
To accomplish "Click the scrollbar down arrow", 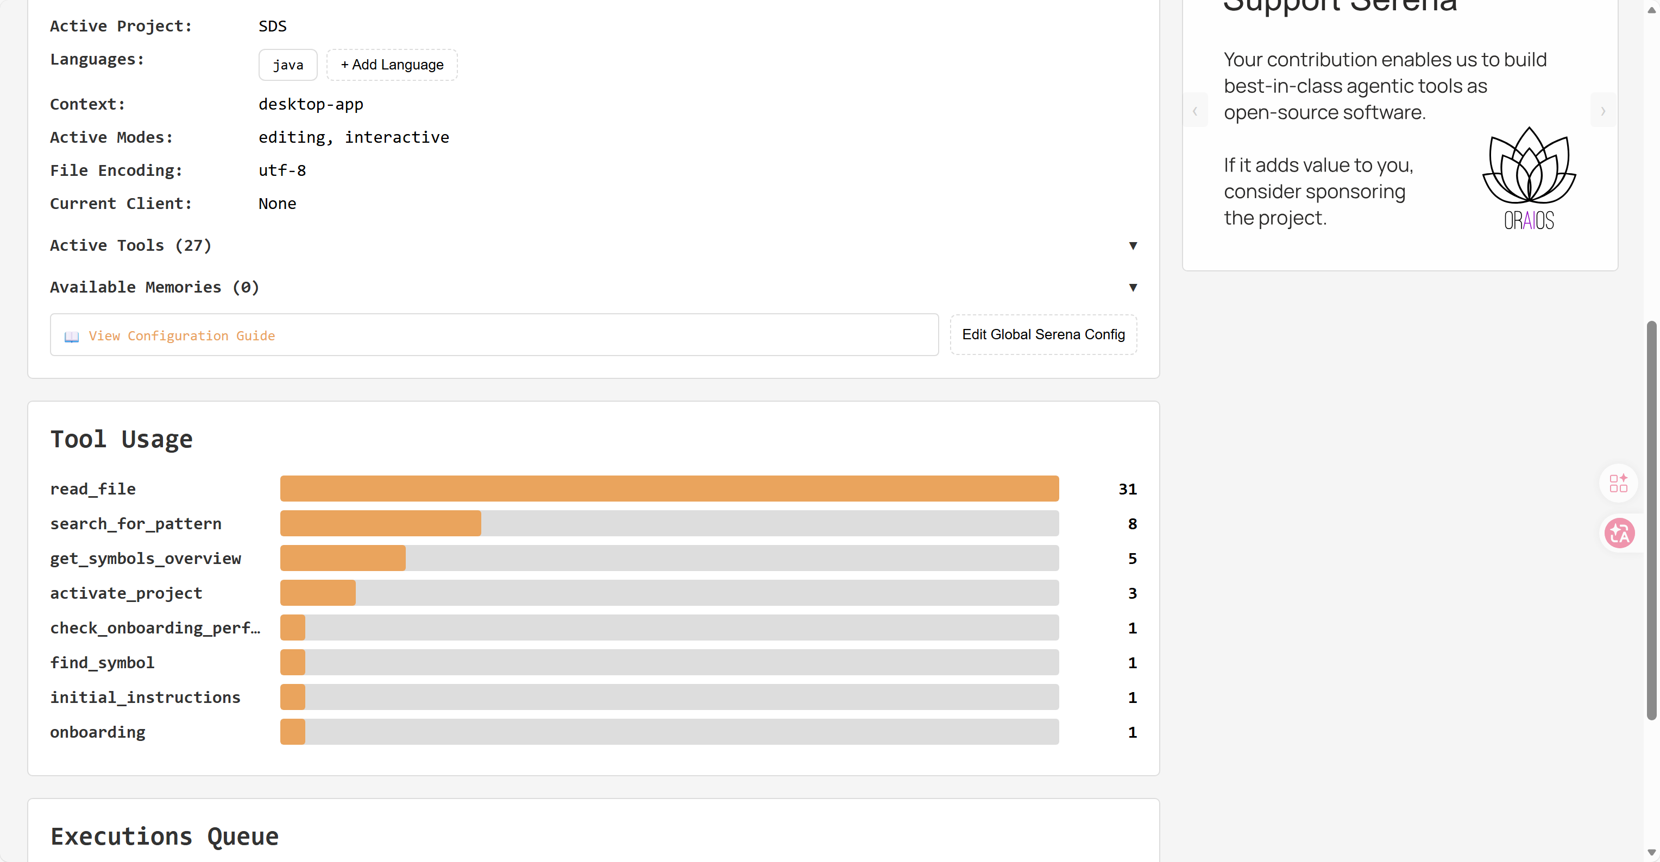I will [x=1651, y=852].
